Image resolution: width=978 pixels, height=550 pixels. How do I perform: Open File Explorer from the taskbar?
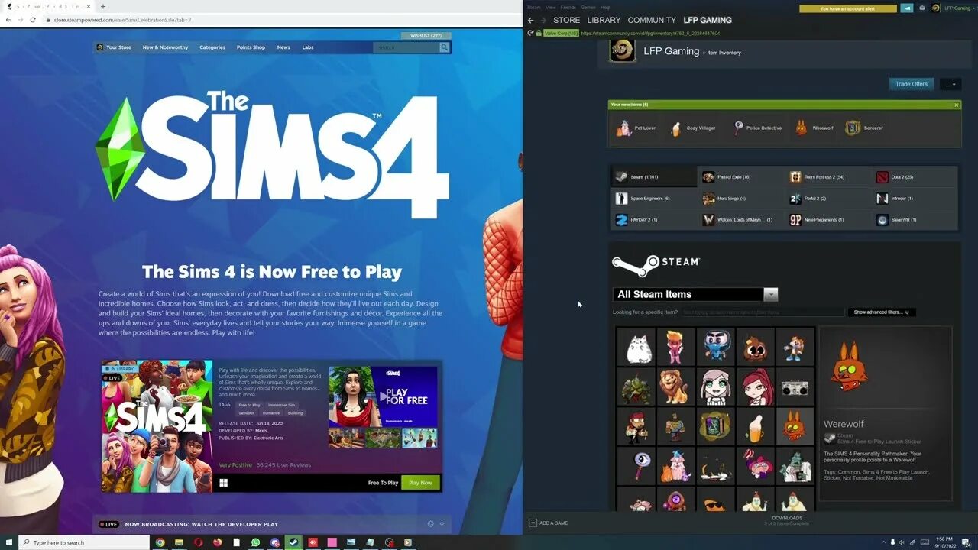click(x=179, y=542)
